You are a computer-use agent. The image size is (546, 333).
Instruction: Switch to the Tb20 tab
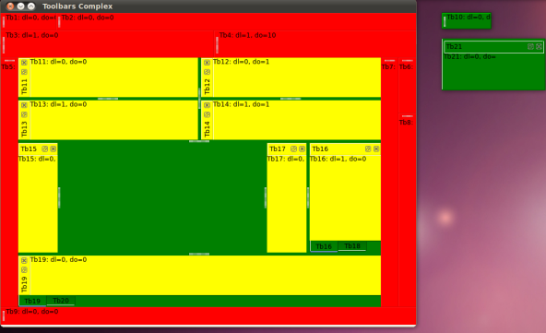[61, 301]
